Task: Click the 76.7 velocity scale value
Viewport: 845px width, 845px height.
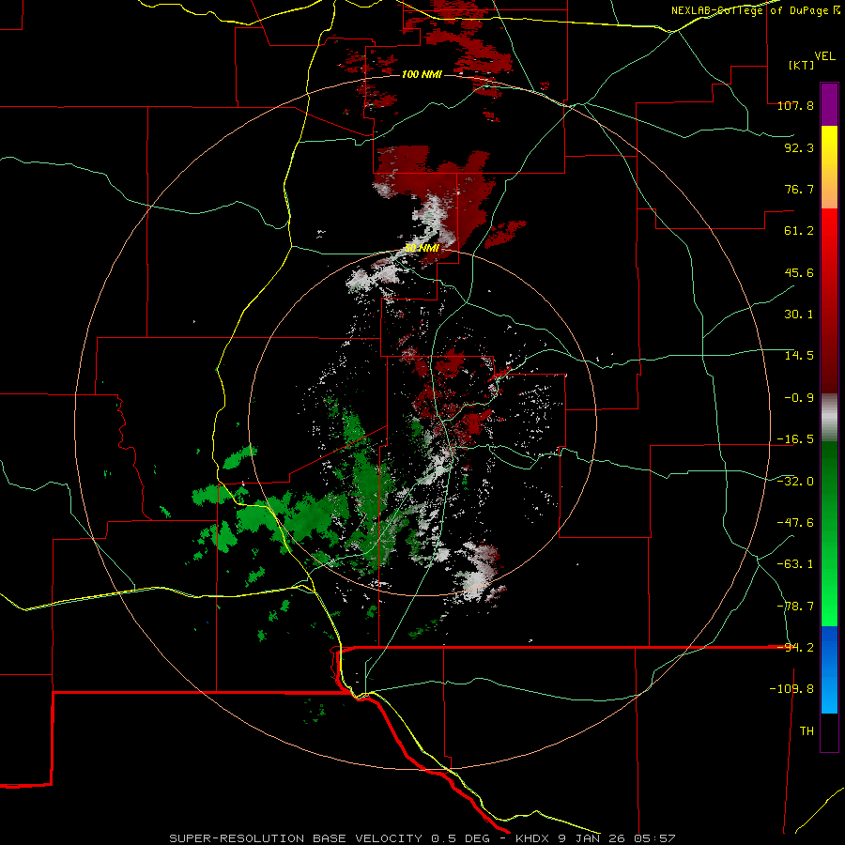Action: [x=799, y=189]
